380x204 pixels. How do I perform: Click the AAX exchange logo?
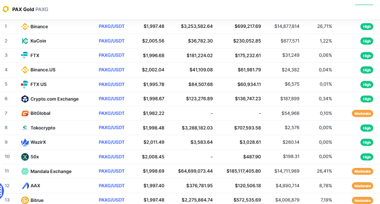[x=25, y=186]
